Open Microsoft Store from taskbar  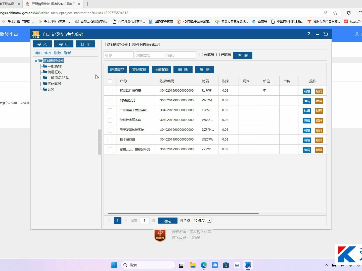tap(226, 265)
